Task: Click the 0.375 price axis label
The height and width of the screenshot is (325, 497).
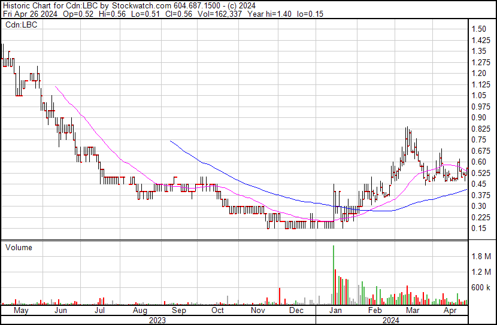Action: point(481,196)
